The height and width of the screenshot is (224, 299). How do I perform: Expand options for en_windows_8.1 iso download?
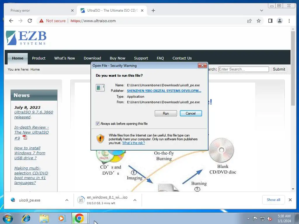[x=135, y=200]
